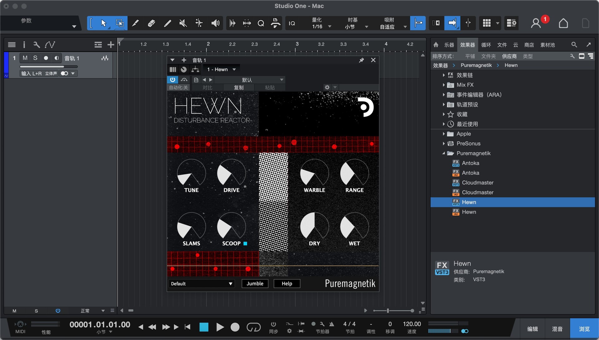599x340 pixels.
Task: Click browser home icon
Action: (436, 45)
